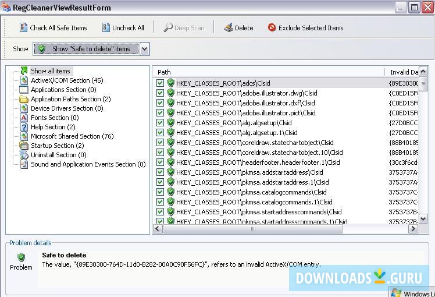Image resolution: width=435 pixels, height=297 pixels.
Task: Select row HKEY_CLASSES_ROOT\pkmsa.addstartaddress.1\Clsid
Action: point(285,182)
